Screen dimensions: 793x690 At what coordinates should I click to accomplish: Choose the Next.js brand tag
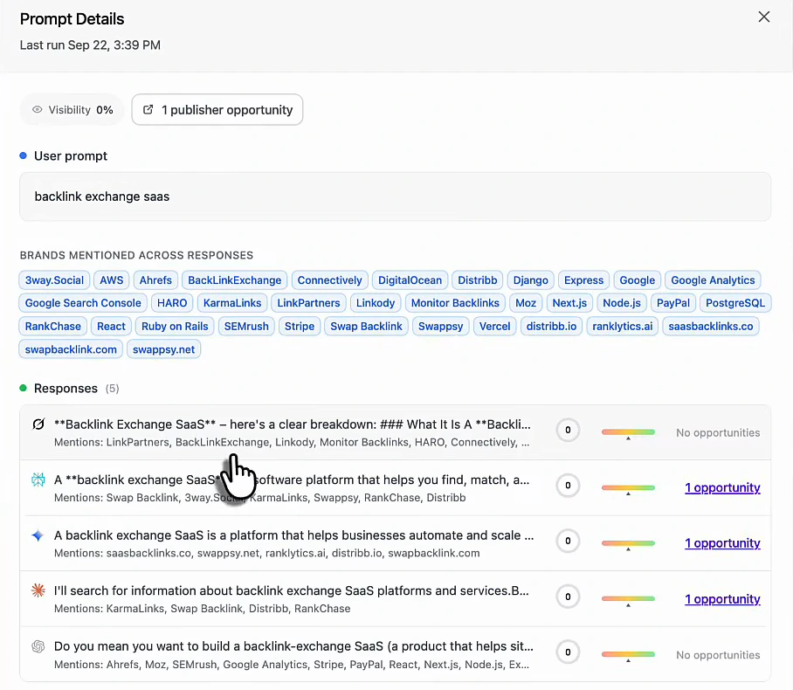pyautogui.click(x=569, y=303)
